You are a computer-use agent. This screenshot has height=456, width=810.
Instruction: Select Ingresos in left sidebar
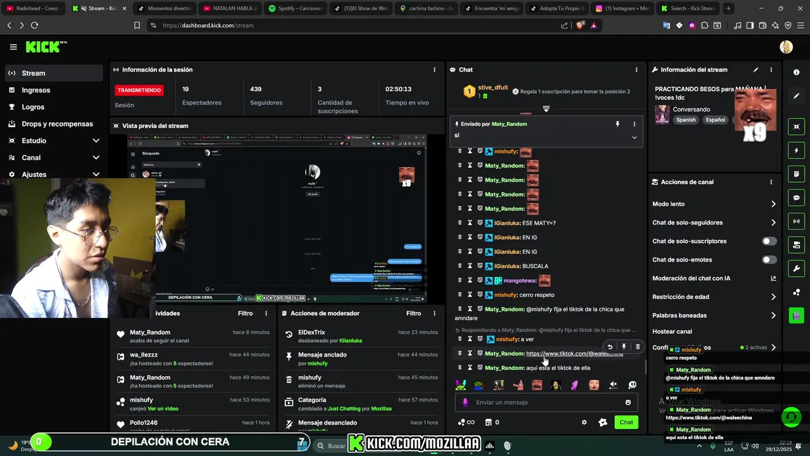click(54, 90)
